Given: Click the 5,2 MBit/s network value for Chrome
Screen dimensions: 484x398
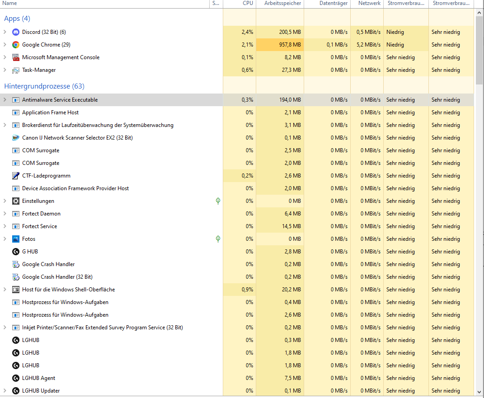Looking at the screenshot, I should [x=369, y=45].
